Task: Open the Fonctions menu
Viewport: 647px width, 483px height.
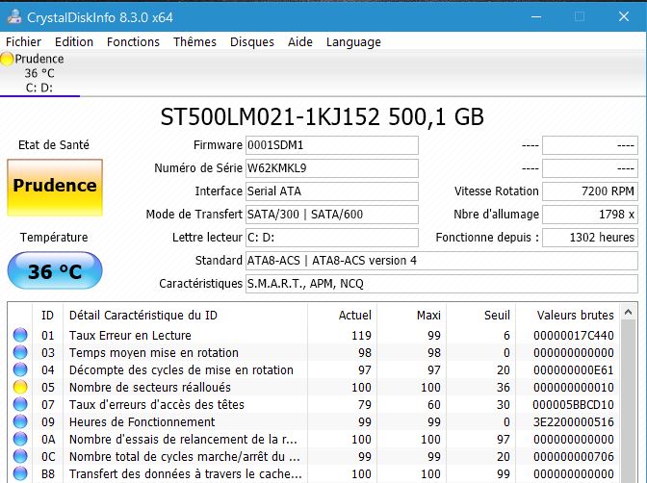Action: pyautogui.click(x=133, y=42)
